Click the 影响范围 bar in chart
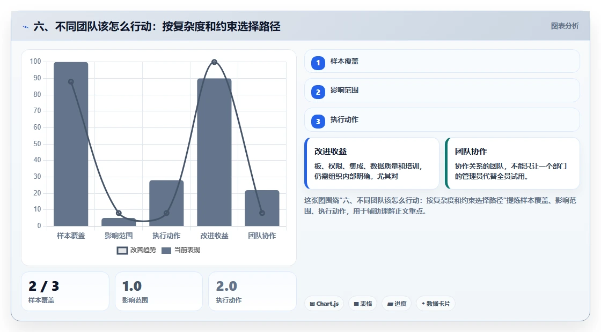Viewport: 601px width, 332px height. coord(119,222)
